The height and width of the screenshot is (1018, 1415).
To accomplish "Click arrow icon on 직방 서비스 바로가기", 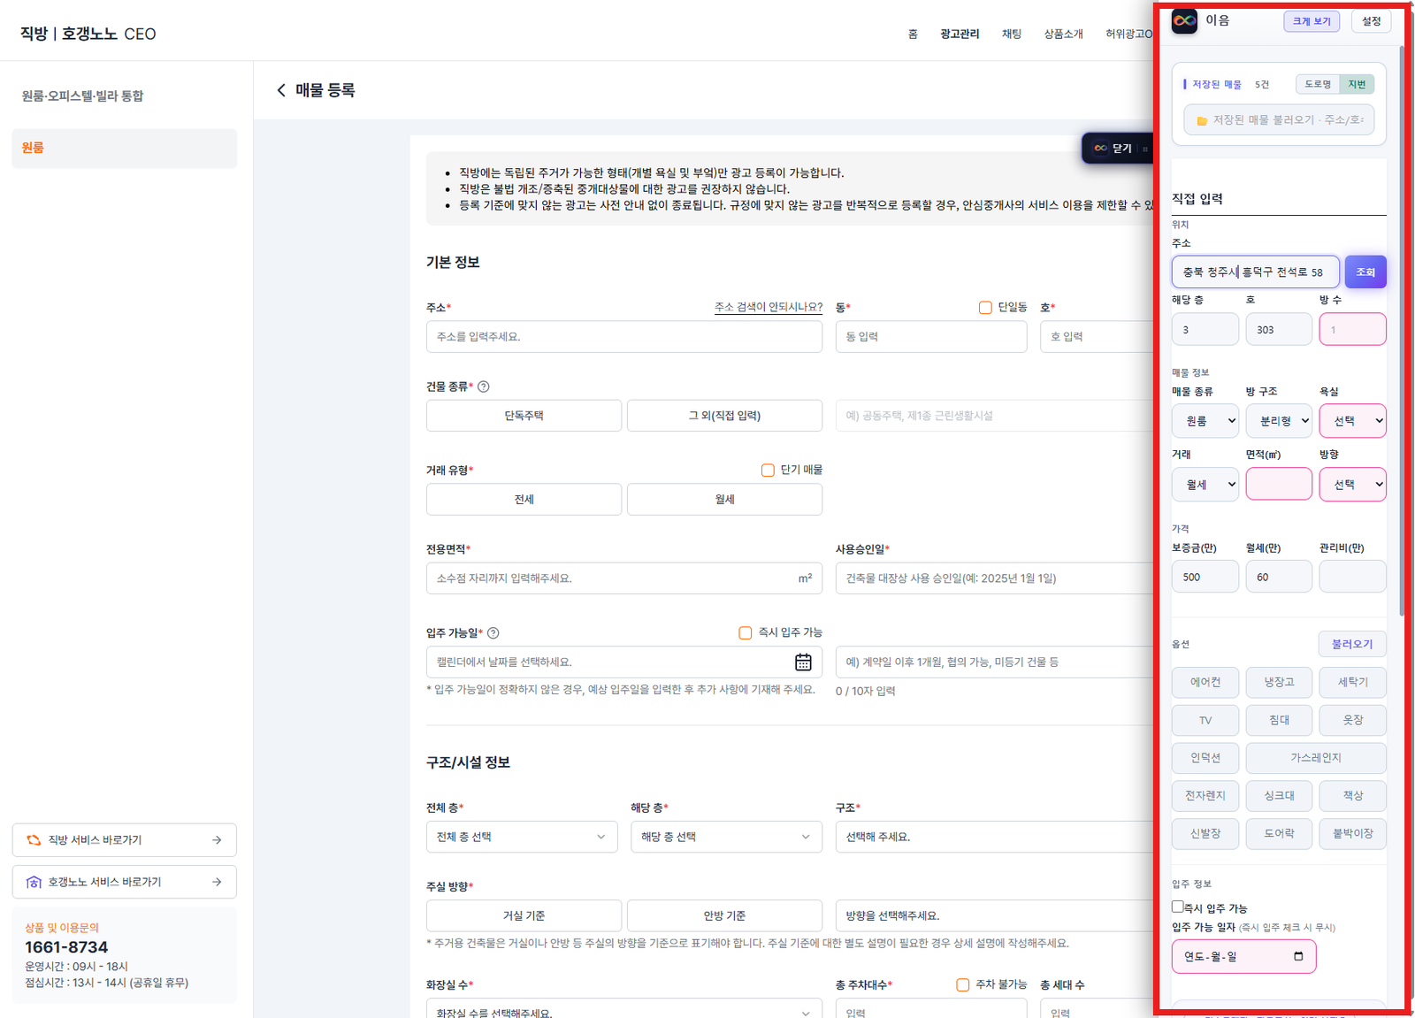I will coord(217,840).
